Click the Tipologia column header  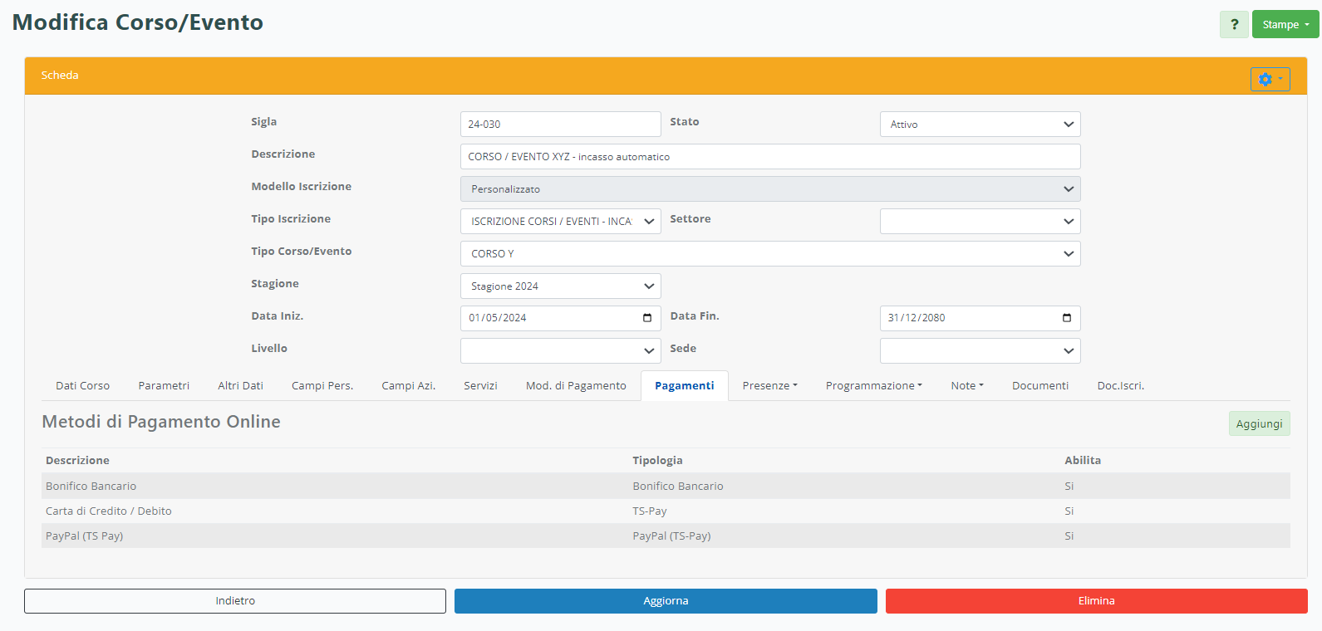coord(657,460)
